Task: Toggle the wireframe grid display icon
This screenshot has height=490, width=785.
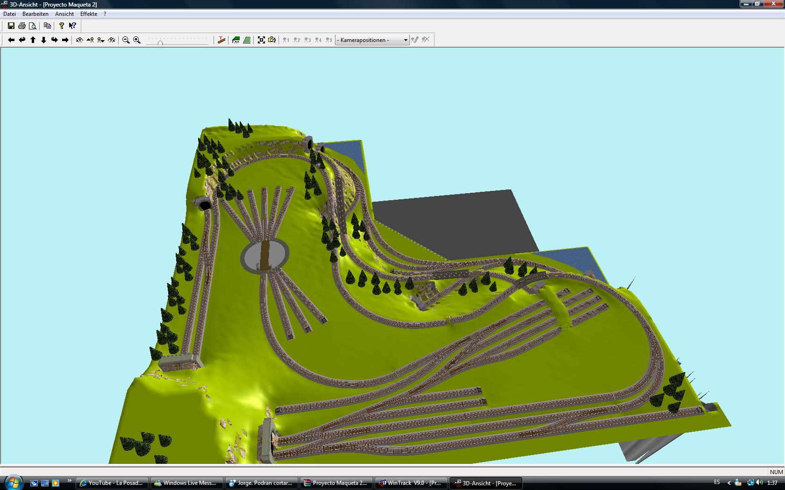Action: point(247,40)
